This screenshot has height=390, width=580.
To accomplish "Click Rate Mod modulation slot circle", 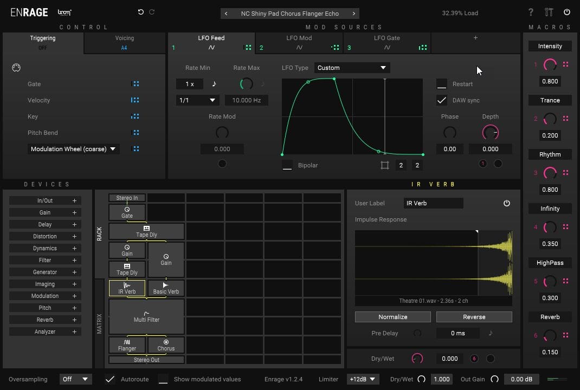I will pos(222,164).
